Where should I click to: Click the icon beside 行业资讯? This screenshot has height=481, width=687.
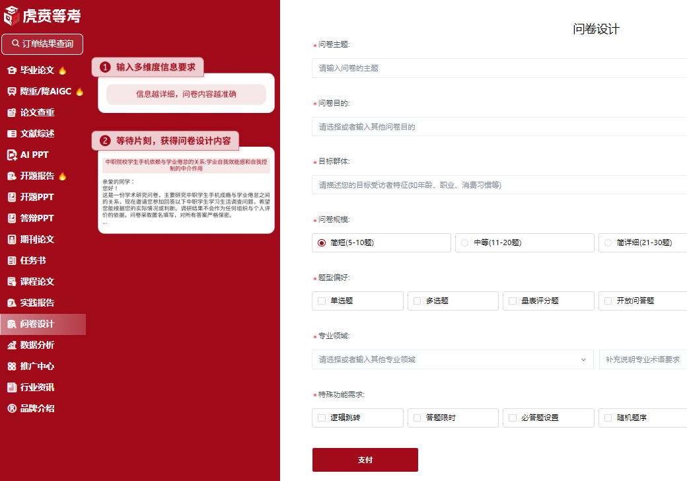coord(12,387)
